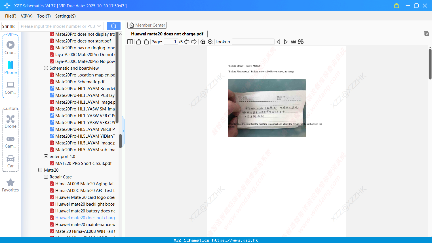
Task: Click the Page number field
Action: [x=171, y=42]
